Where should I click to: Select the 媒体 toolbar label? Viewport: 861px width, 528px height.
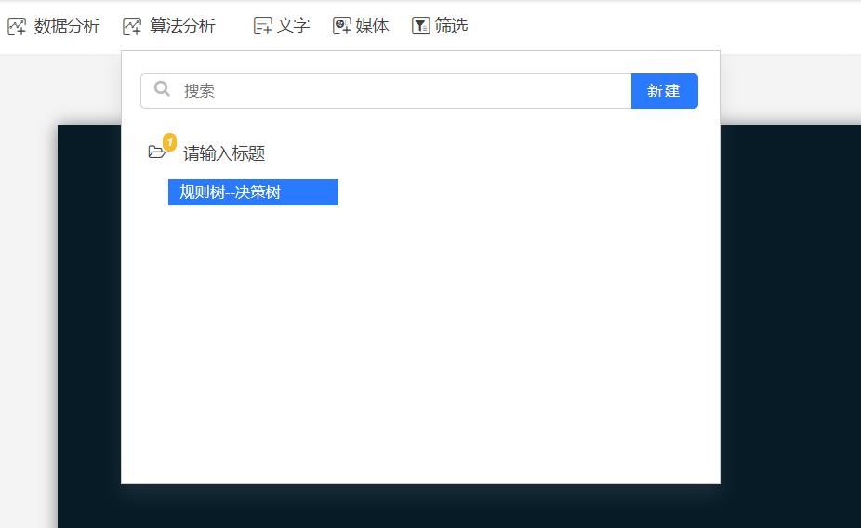(x=372, y=25)
